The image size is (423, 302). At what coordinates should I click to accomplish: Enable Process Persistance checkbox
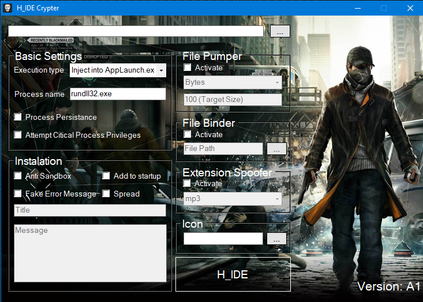point(18,117)
